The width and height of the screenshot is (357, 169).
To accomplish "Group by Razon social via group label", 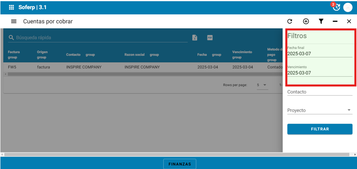I will click(155, 54).
